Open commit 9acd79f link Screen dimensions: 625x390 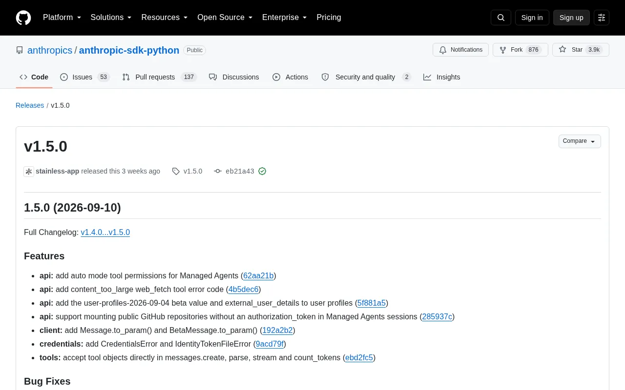click(270, 344)
